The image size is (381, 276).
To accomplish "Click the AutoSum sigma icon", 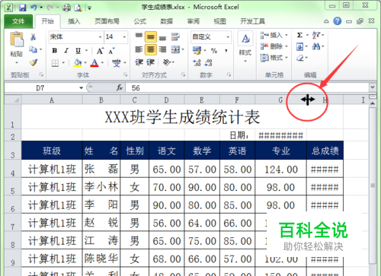I will coord(300,35).
